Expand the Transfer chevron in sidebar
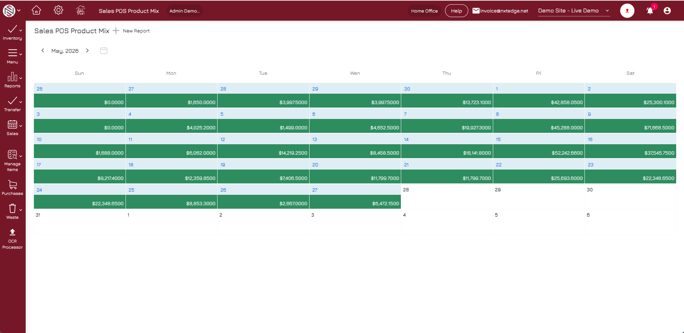The image size is (684, 333). point(21,102)
